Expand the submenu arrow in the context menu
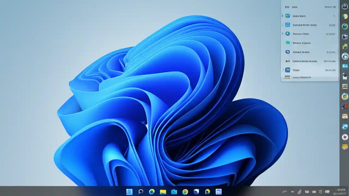 [334, 16]
